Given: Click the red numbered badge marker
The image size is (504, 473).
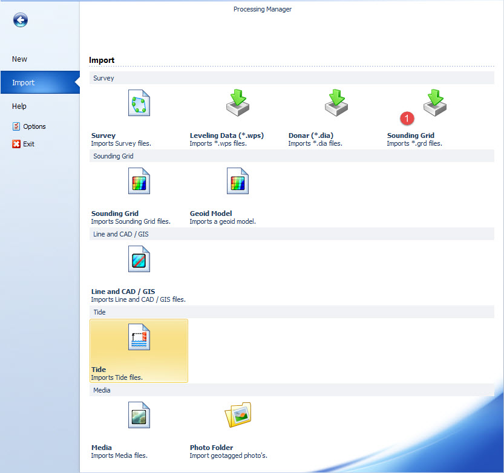Looking at the screenshot, I should point(408,117).
